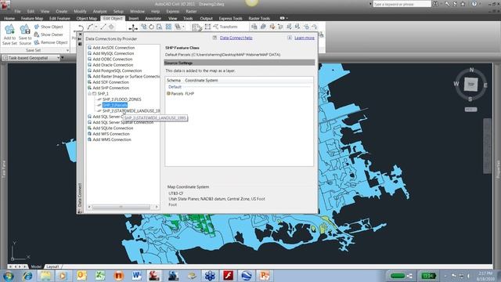Screen dimensions: 501x282
Task: Select Add PostgreSQL Connection
Action: [x=117, y=70]
